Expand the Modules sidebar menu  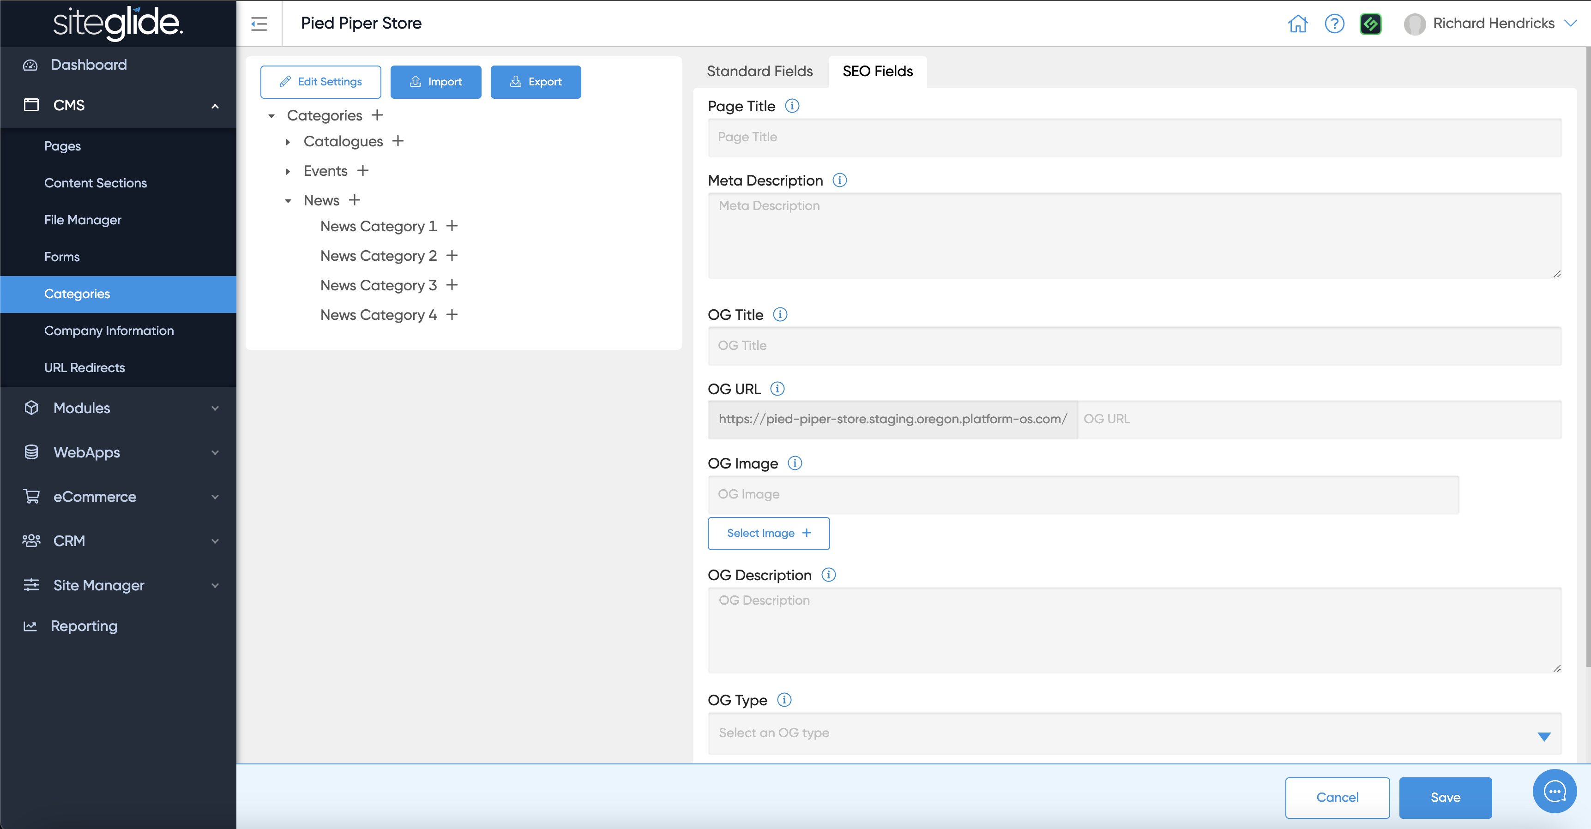click(118, 408)
